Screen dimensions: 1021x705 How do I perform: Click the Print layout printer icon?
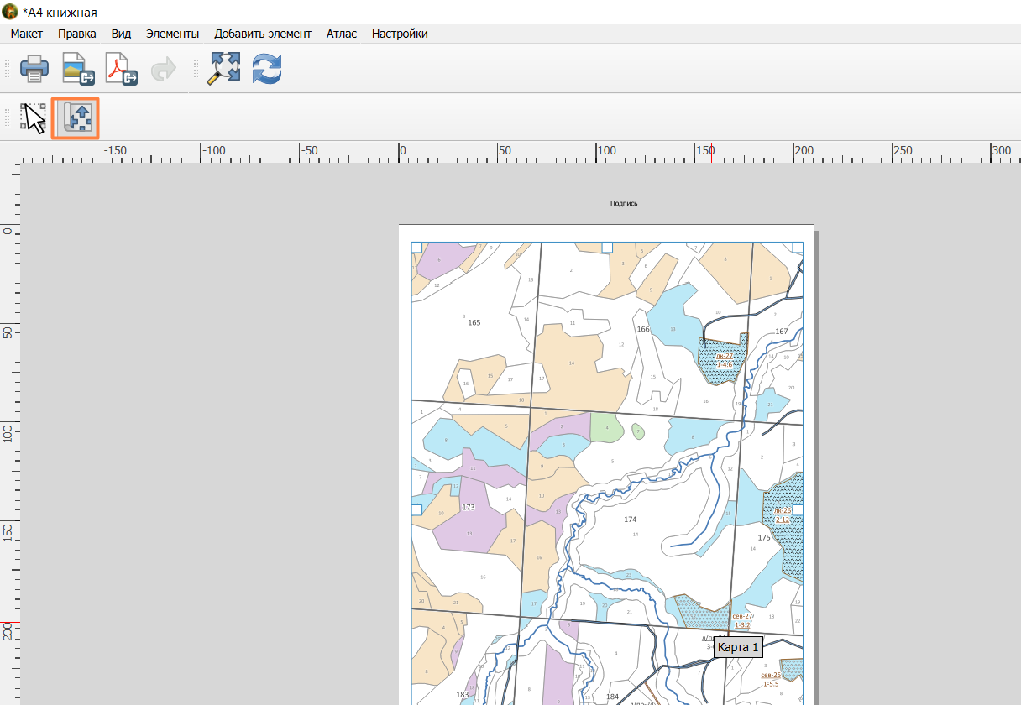click(34, 69)
